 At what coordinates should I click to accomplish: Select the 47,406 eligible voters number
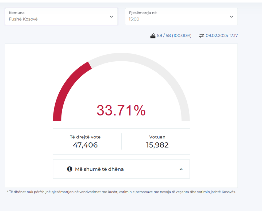click(85, 145)
